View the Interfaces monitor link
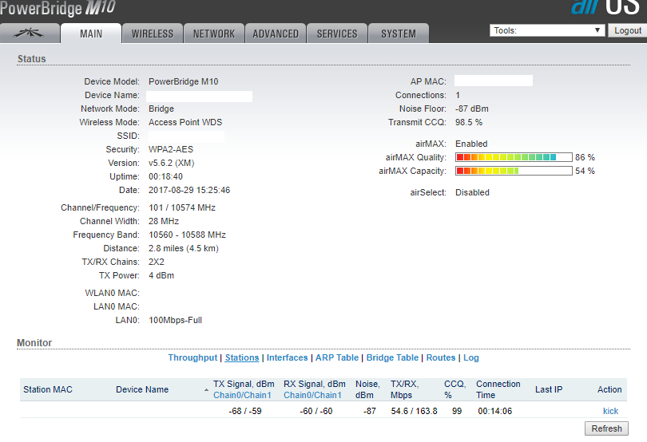The width and height of the screenshot is (647, 442). tap(287, 357)
